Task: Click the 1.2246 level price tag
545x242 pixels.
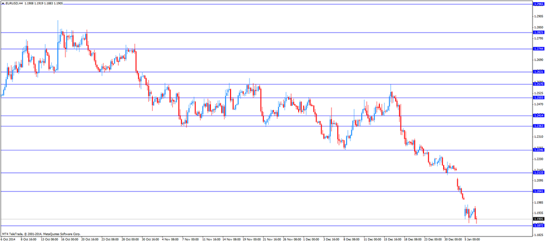Action: (x=538, y=150)
